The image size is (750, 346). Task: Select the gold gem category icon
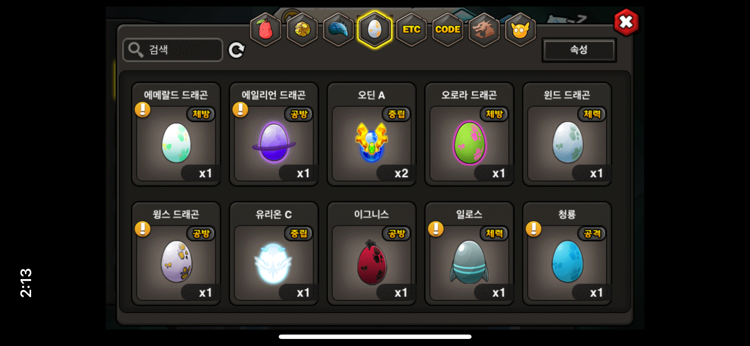point(302,30)
